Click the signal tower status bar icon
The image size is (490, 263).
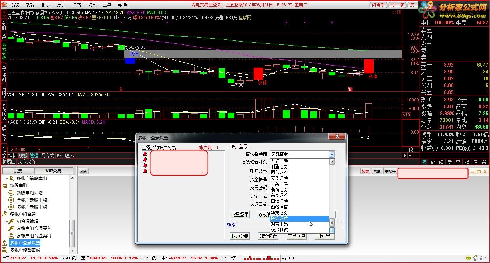[475, 258]
